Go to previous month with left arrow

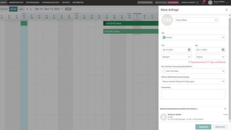coord(27,9)
